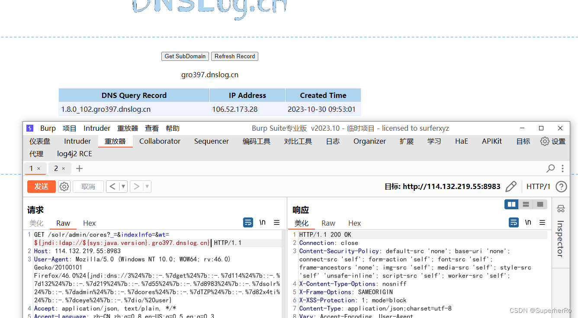Image resolution: width=578 pixels, height=318 pixels.
Task: Click HTTP/1.1 200 OK response line
Action: (325, 235)
